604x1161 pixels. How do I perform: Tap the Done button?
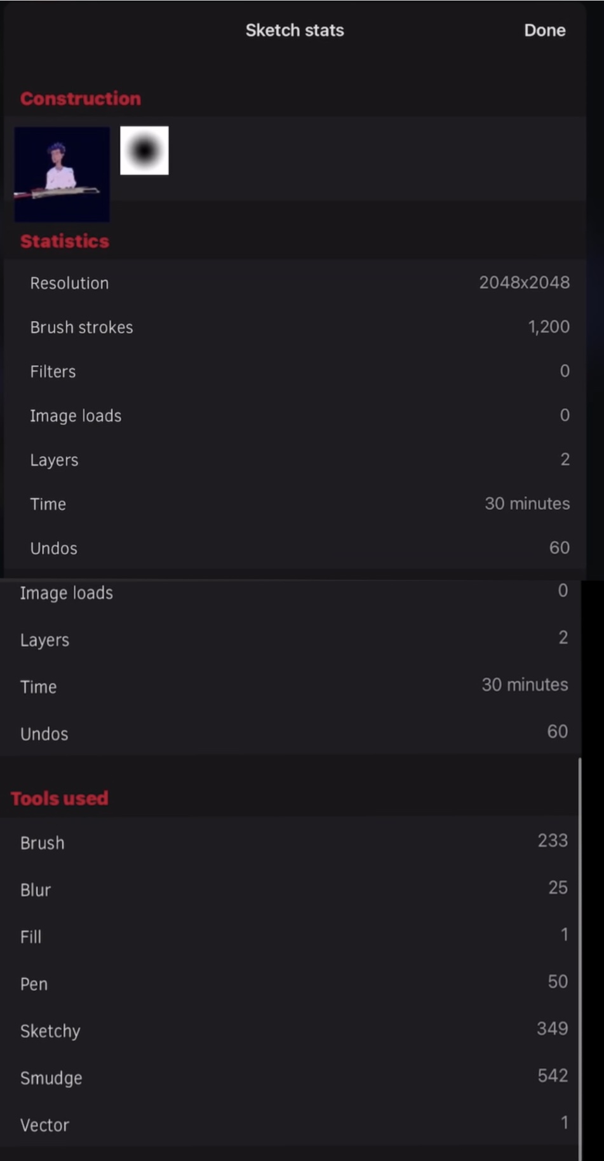[544, 31]
